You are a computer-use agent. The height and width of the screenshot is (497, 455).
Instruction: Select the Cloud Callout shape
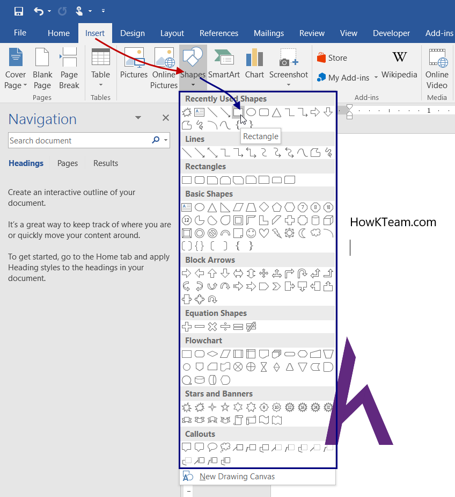click(225, 447)
